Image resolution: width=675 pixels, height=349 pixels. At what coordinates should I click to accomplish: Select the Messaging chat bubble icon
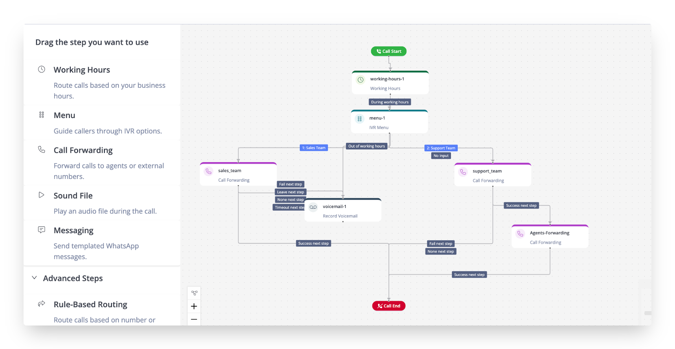[42, 230]
